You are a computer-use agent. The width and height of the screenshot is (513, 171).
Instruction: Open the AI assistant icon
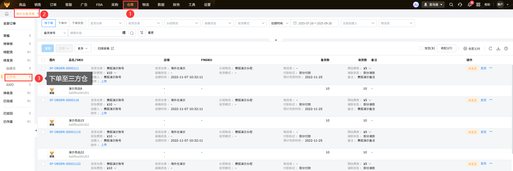click(416, 5)
